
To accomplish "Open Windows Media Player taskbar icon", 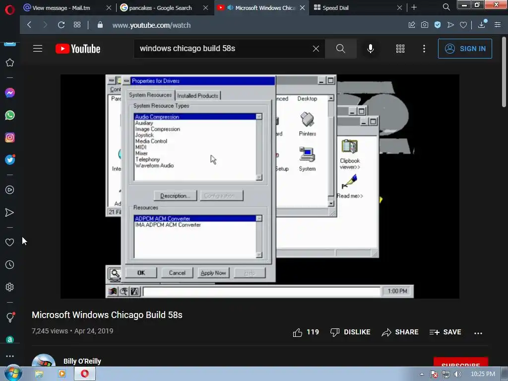I will point(62,374).
